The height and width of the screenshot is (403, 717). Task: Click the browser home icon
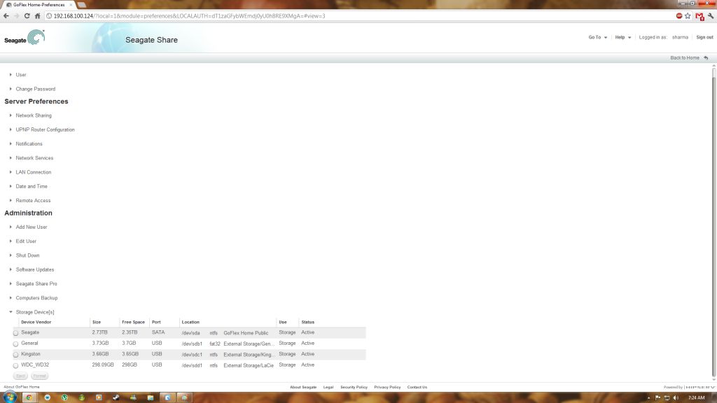[x=38, y=16]
